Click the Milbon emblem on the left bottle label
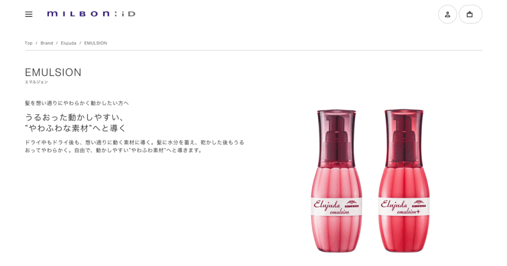507x266 pixels. [x=352, y=204]
